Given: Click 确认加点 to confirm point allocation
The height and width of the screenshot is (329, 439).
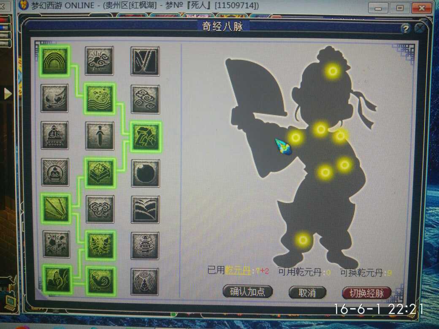Looking at the screenshot, I should [x=247, y=292].
